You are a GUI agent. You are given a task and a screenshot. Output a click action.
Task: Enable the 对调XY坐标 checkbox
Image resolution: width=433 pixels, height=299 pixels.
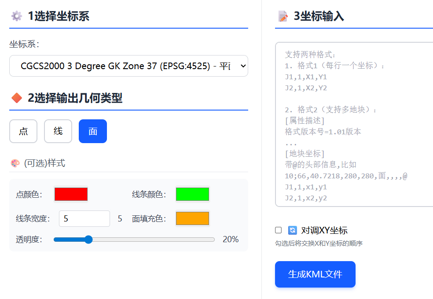pos(278,230)
